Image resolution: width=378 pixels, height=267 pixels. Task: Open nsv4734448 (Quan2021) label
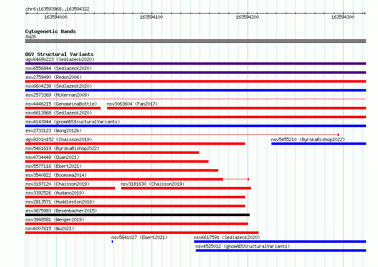tap(52, 157)
